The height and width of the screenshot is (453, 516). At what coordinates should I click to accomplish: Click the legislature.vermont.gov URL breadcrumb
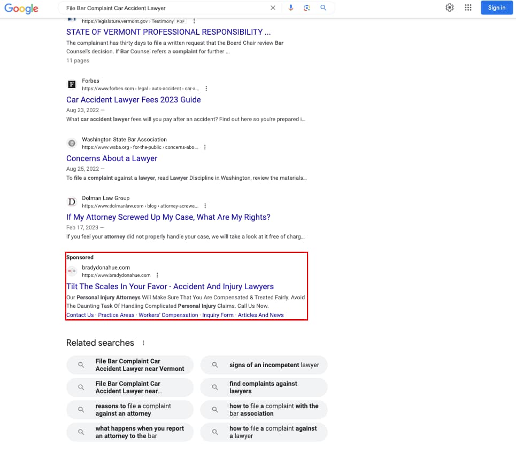pos(128,21)
